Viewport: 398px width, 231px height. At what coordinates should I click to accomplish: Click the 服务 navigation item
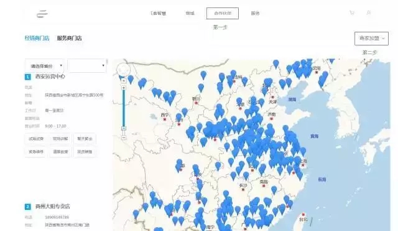pyautogui.click(x=255, y=13)
